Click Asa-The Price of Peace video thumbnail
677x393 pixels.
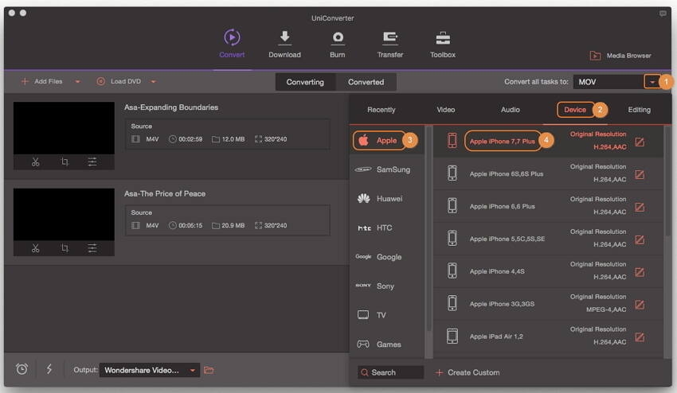coord(64,215)
